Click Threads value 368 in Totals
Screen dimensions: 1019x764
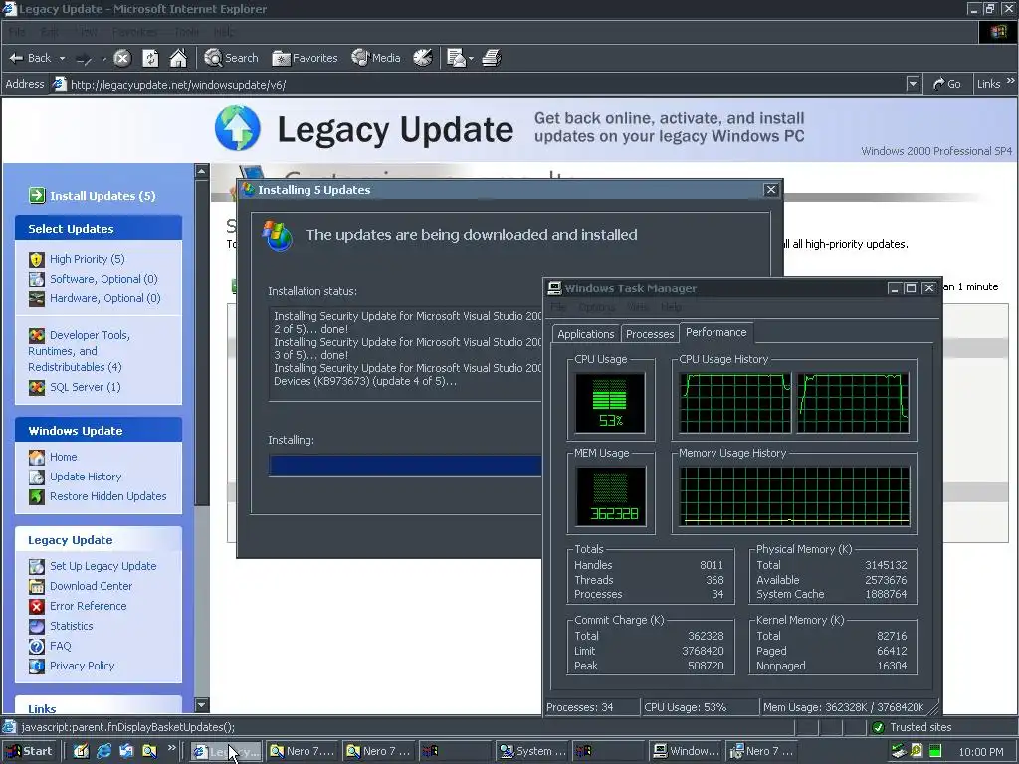tap(714, 580)
